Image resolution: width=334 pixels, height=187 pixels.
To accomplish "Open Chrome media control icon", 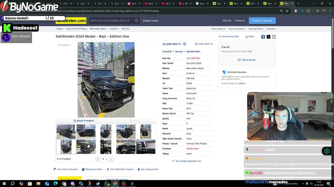I will [318, 11].
